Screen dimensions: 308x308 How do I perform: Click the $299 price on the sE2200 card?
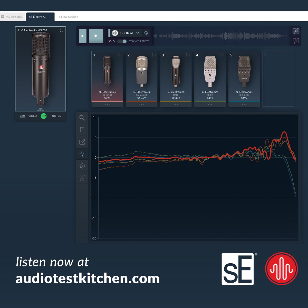107,98
